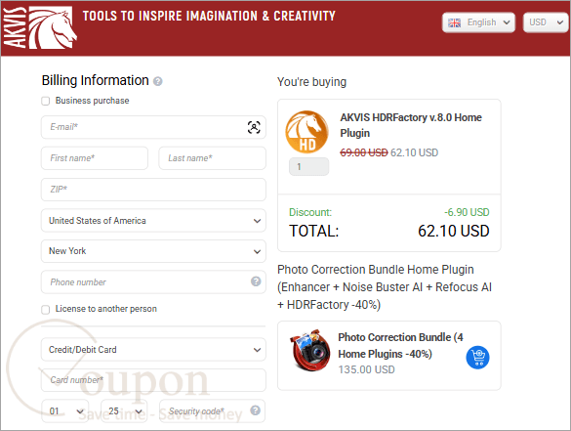
Task: Open the English language dropdown
Action: coord(478,22)
